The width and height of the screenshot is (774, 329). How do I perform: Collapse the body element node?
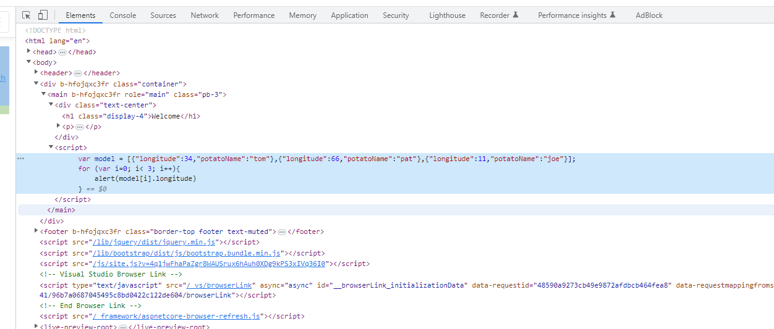pos(28,62)
